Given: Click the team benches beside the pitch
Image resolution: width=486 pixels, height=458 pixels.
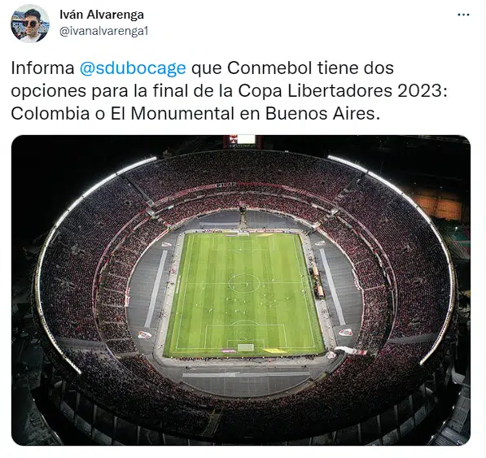Looking at the screenshot, I should 317,283.
